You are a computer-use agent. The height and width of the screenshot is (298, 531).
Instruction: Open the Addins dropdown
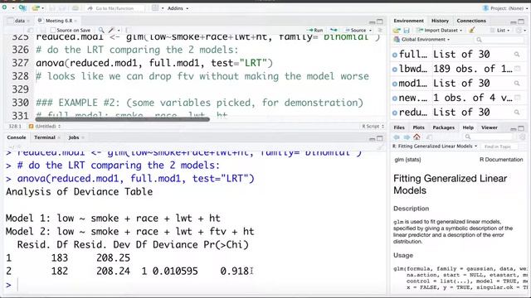(x=178, y=8)
